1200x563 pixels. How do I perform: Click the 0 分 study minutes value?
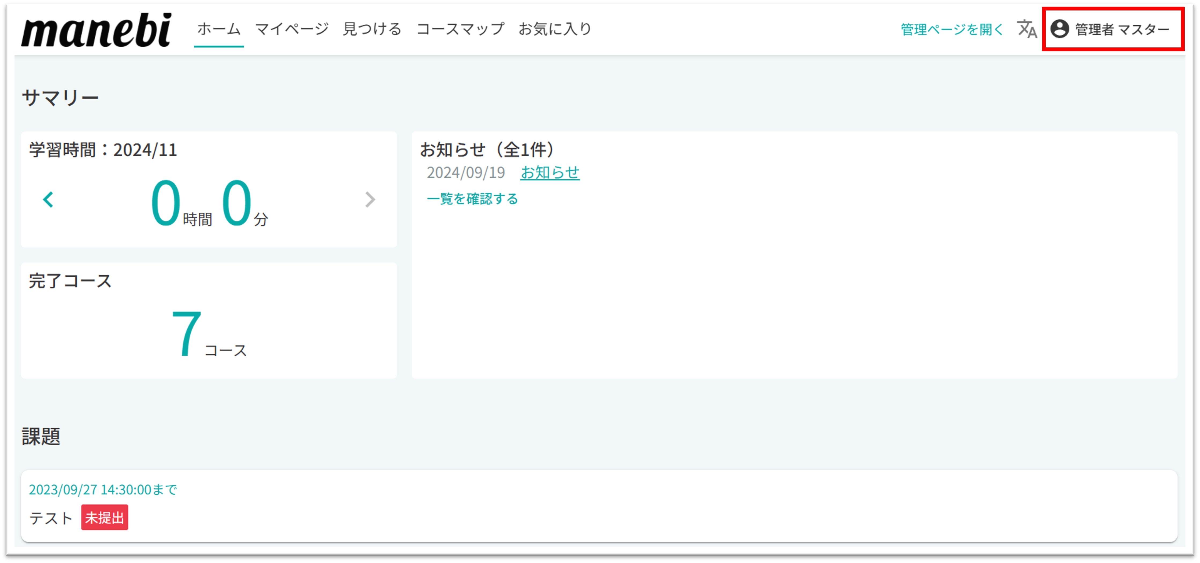pos(245,203)
